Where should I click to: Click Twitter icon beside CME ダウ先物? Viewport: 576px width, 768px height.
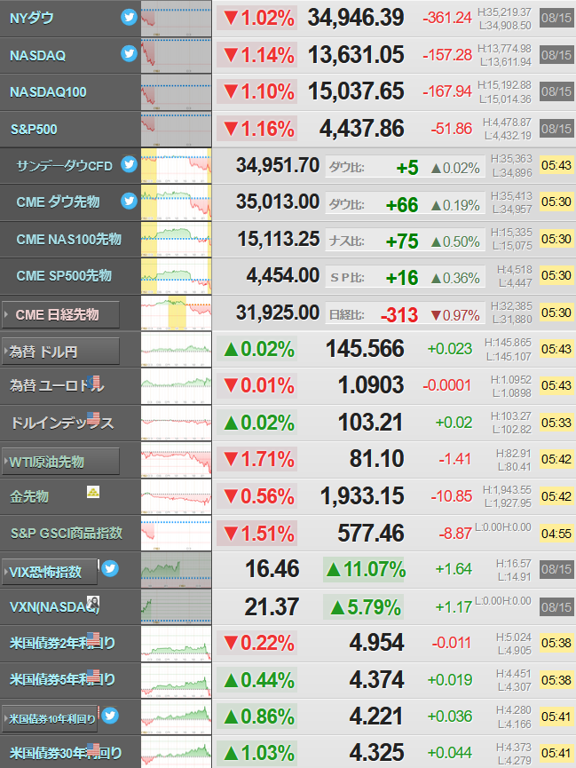tap(129, 201)
